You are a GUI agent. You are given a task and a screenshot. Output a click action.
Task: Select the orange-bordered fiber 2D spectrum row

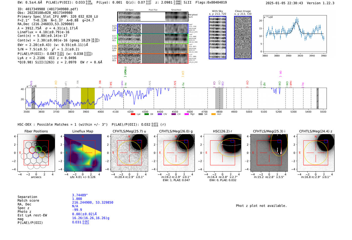[x=153, y=49]
